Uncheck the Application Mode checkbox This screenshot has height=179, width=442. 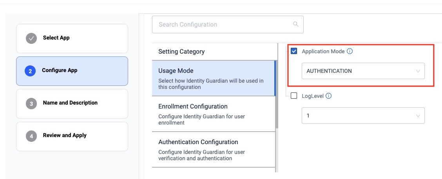point(294,51)
